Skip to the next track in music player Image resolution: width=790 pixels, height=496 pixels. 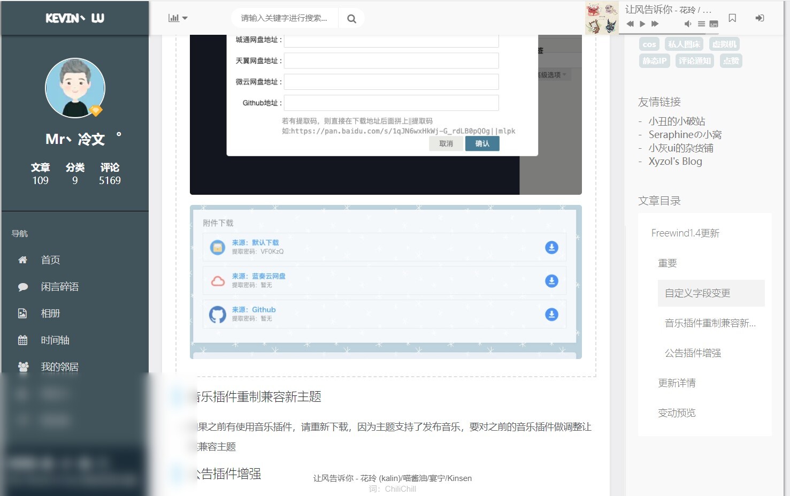[654, 24]
